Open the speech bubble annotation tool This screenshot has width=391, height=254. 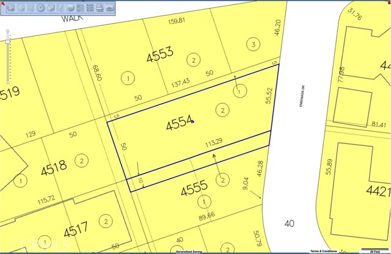coord(70,8)
